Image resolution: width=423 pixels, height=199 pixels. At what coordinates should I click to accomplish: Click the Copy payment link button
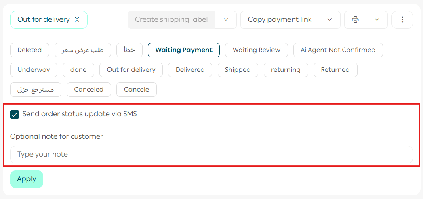(x=280, y=19)
